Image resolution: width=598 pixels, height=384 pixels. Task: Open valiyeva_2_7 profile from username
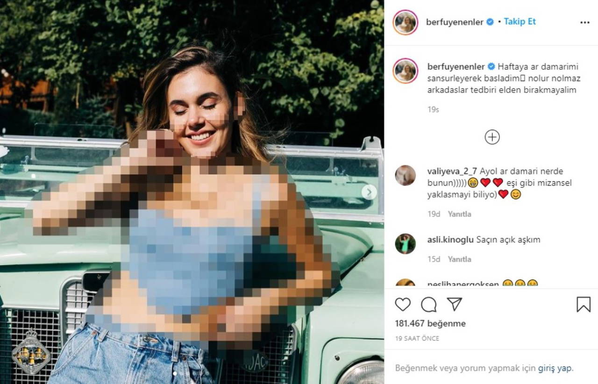point(451,171)
